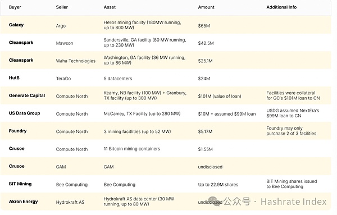Click the GAM seller cell
Image resolution: width=337 pixels, height=215 pixels.
coord(61,167)
